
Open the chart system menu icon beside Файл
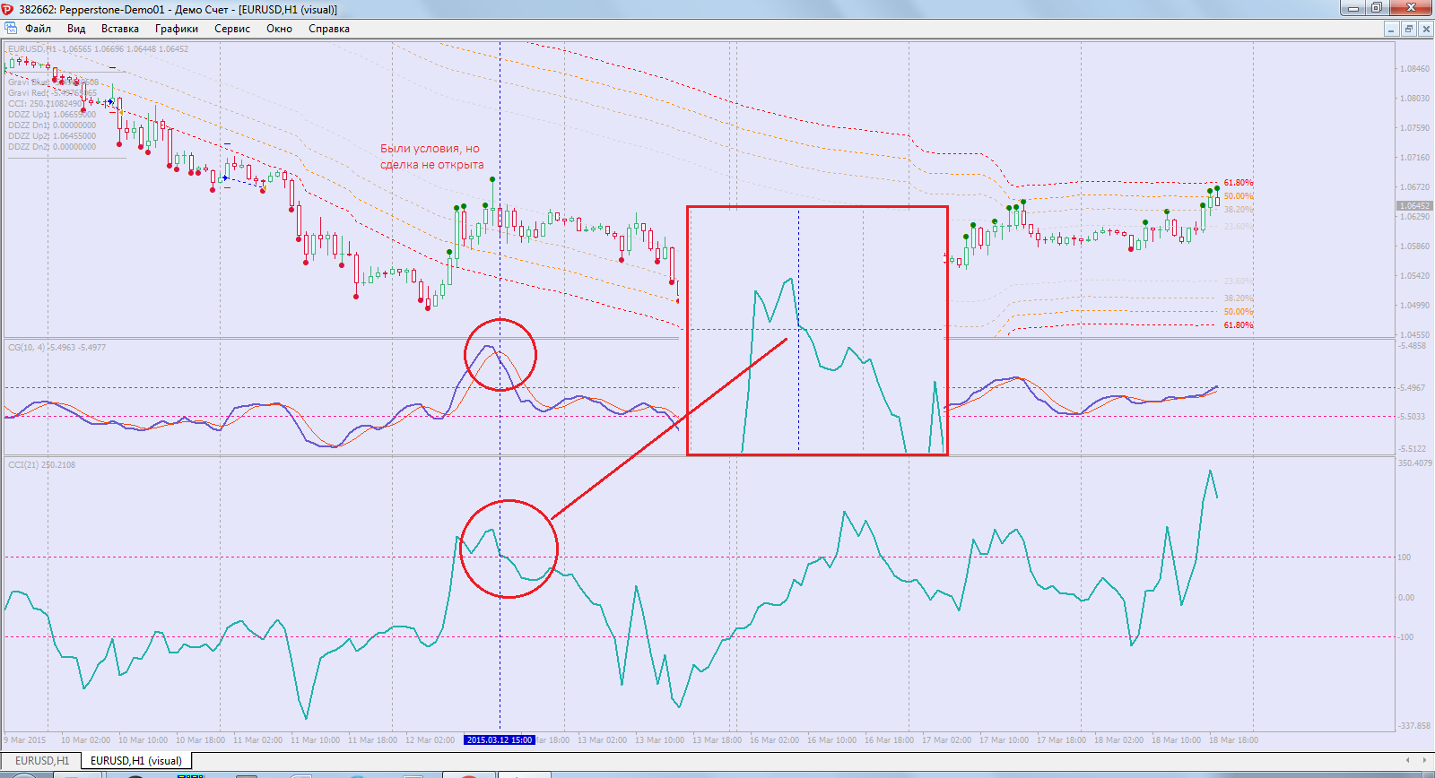11,29
